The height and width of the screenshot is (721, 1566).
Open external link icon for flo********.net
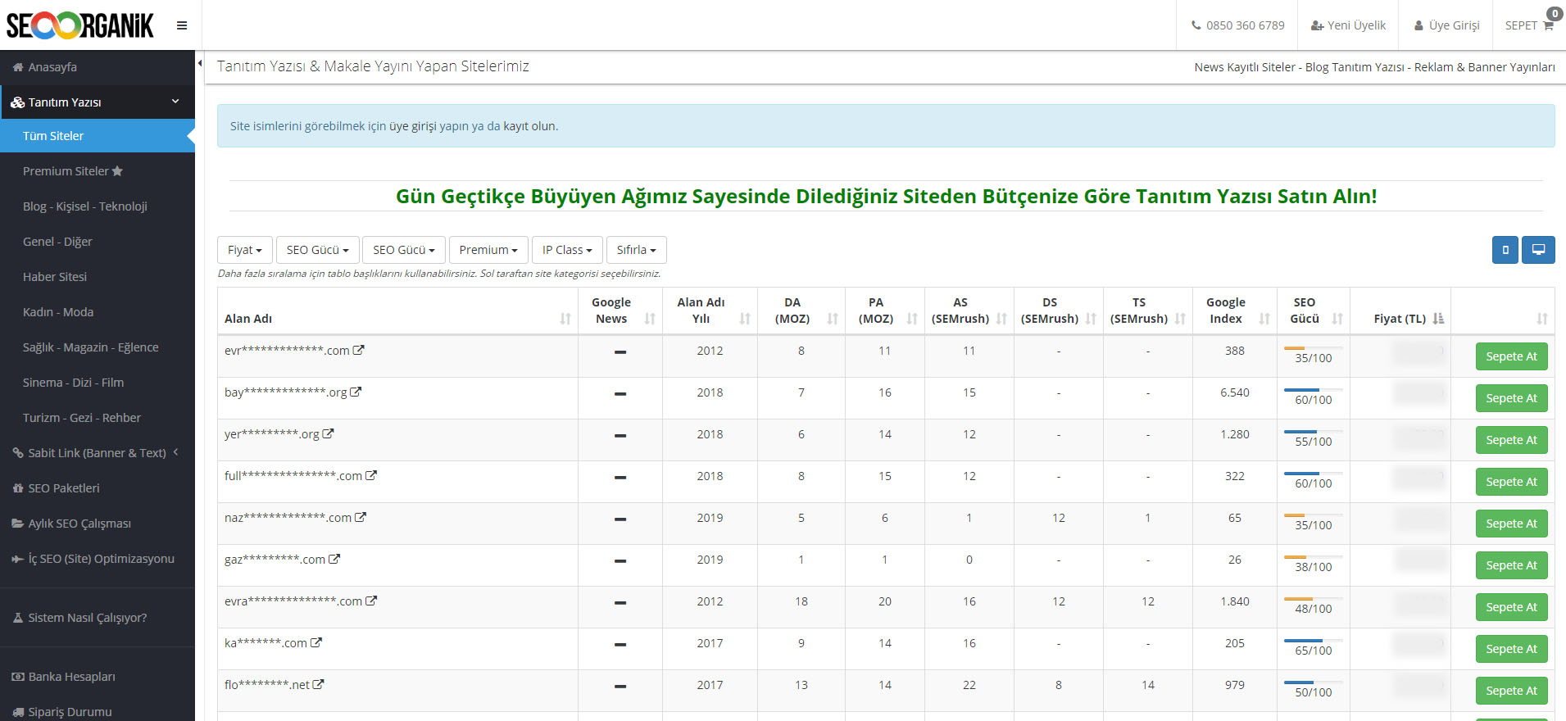pyautogui.click(x=318, y=684)
